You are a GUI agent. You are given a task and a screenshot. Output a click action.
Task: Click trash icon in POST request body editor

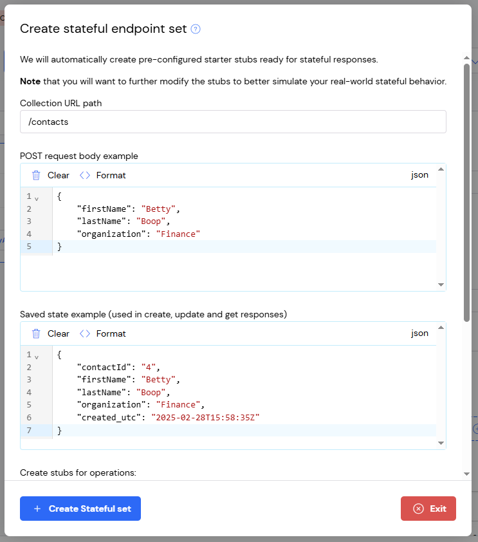pyautogui.click(x=36, y=175)
